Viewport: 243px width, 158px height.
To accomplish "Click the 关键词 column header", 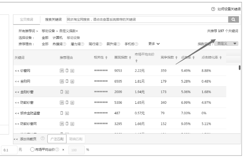I will [19, 58].
